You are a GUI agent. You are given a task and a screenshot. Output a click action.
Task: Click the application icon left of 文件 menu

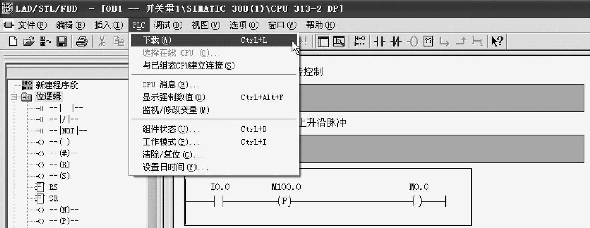click(8, 25)
